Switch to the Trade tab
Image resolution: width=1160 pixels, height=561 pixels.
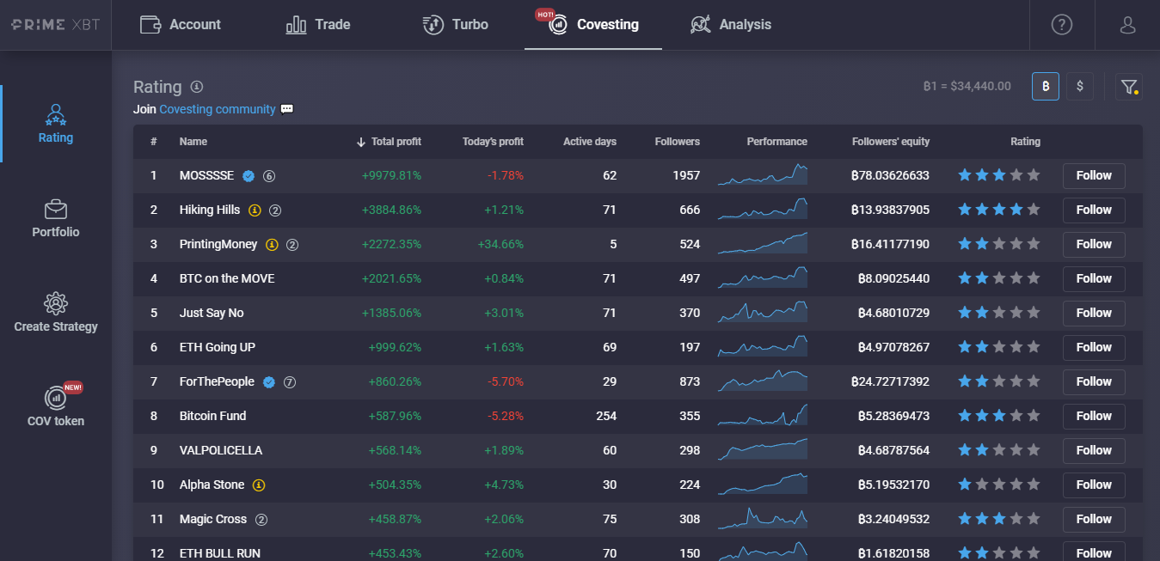pyautogui.click(x=318, y=25)
